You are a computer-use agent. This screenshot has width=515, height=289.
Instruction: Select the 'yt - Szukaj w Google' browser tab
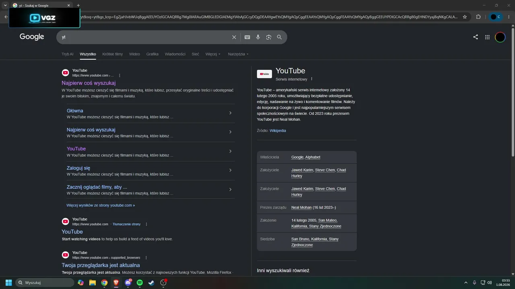click(x=41, y=6)
